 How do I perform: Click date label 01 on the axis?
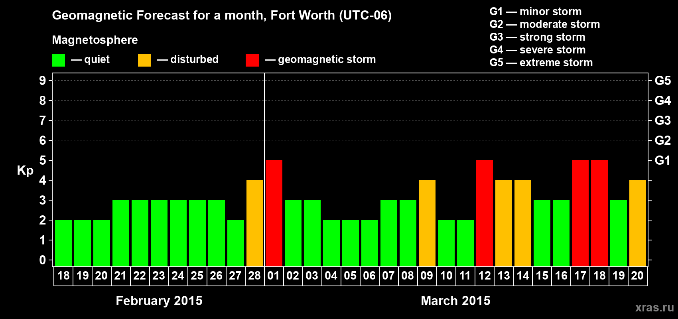[274, 276]
